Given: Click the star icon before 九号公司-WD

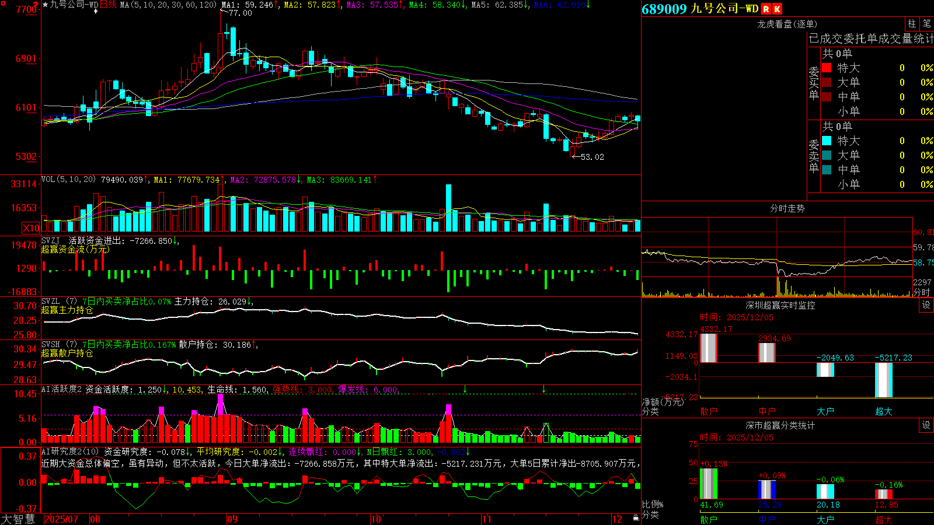Looking at the screenshot, I should (x=46, y=5).
